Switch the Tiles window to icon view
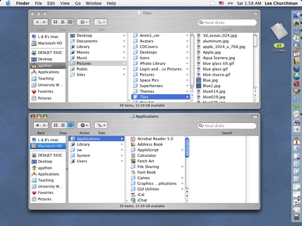Image resolution: width=302 pixels, height=226 pixels. 55,22
